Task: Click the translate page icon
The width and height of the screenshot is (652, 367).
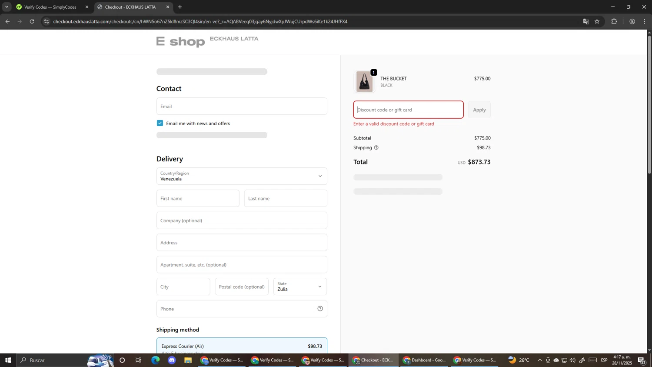Action: [586, 21]
